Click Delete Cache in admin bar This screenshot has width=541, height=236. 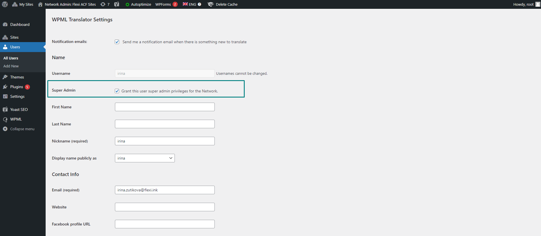point(223,4)
